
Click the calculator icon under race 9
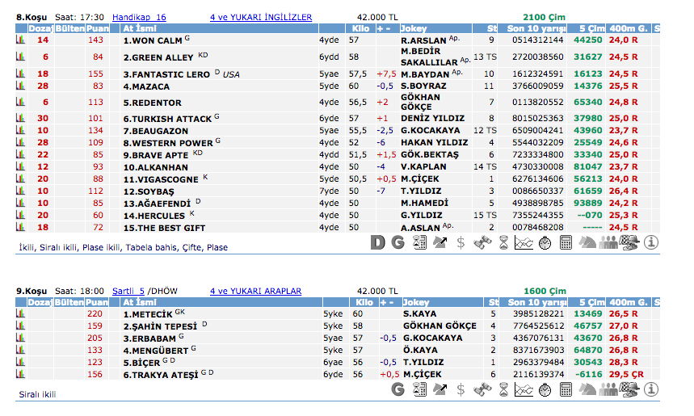(566, 389)
